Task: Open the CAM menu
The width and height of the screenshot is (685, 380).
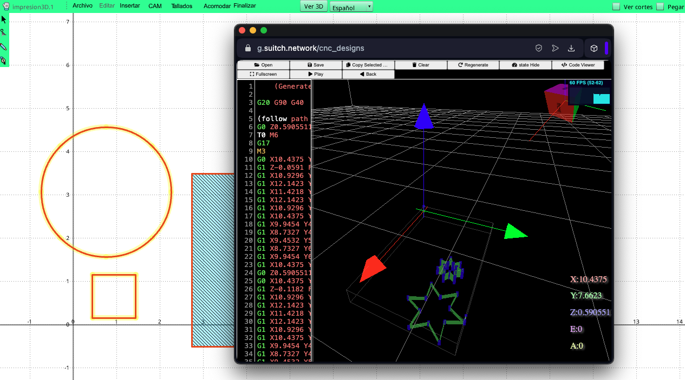Action: pyautogui.click(x=155, y=5)
